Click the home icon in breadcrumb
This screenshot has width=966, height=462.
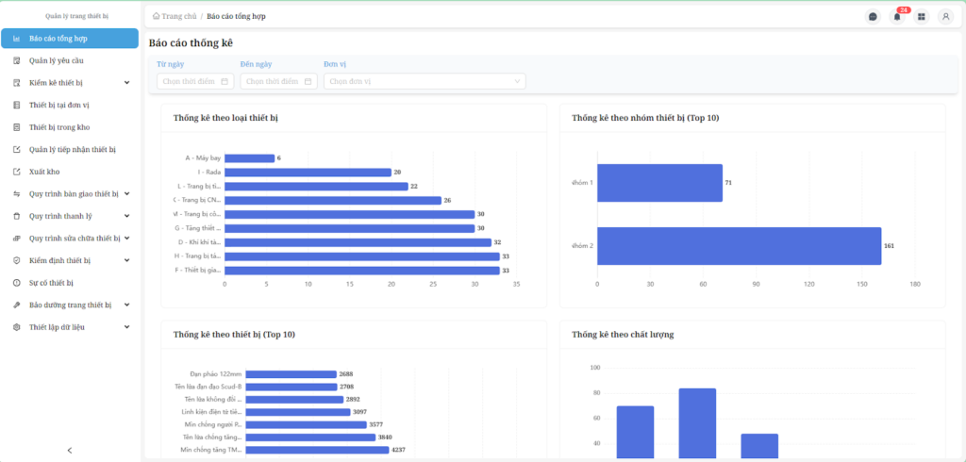(156, 16)
